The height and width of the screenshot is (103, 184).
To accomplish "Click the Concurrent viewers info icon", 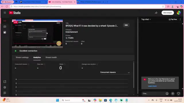I will coord(28,64).
